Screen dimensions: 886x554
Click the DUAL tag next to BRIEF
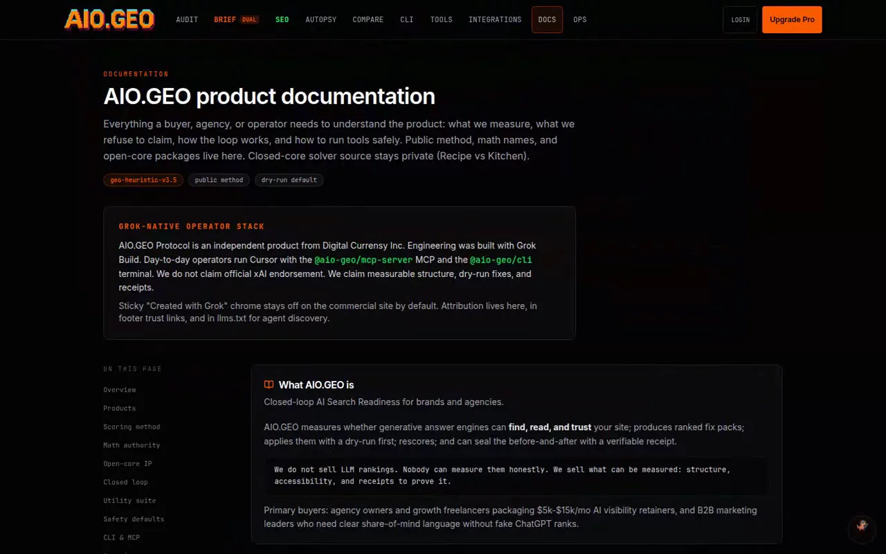[249, 19]
